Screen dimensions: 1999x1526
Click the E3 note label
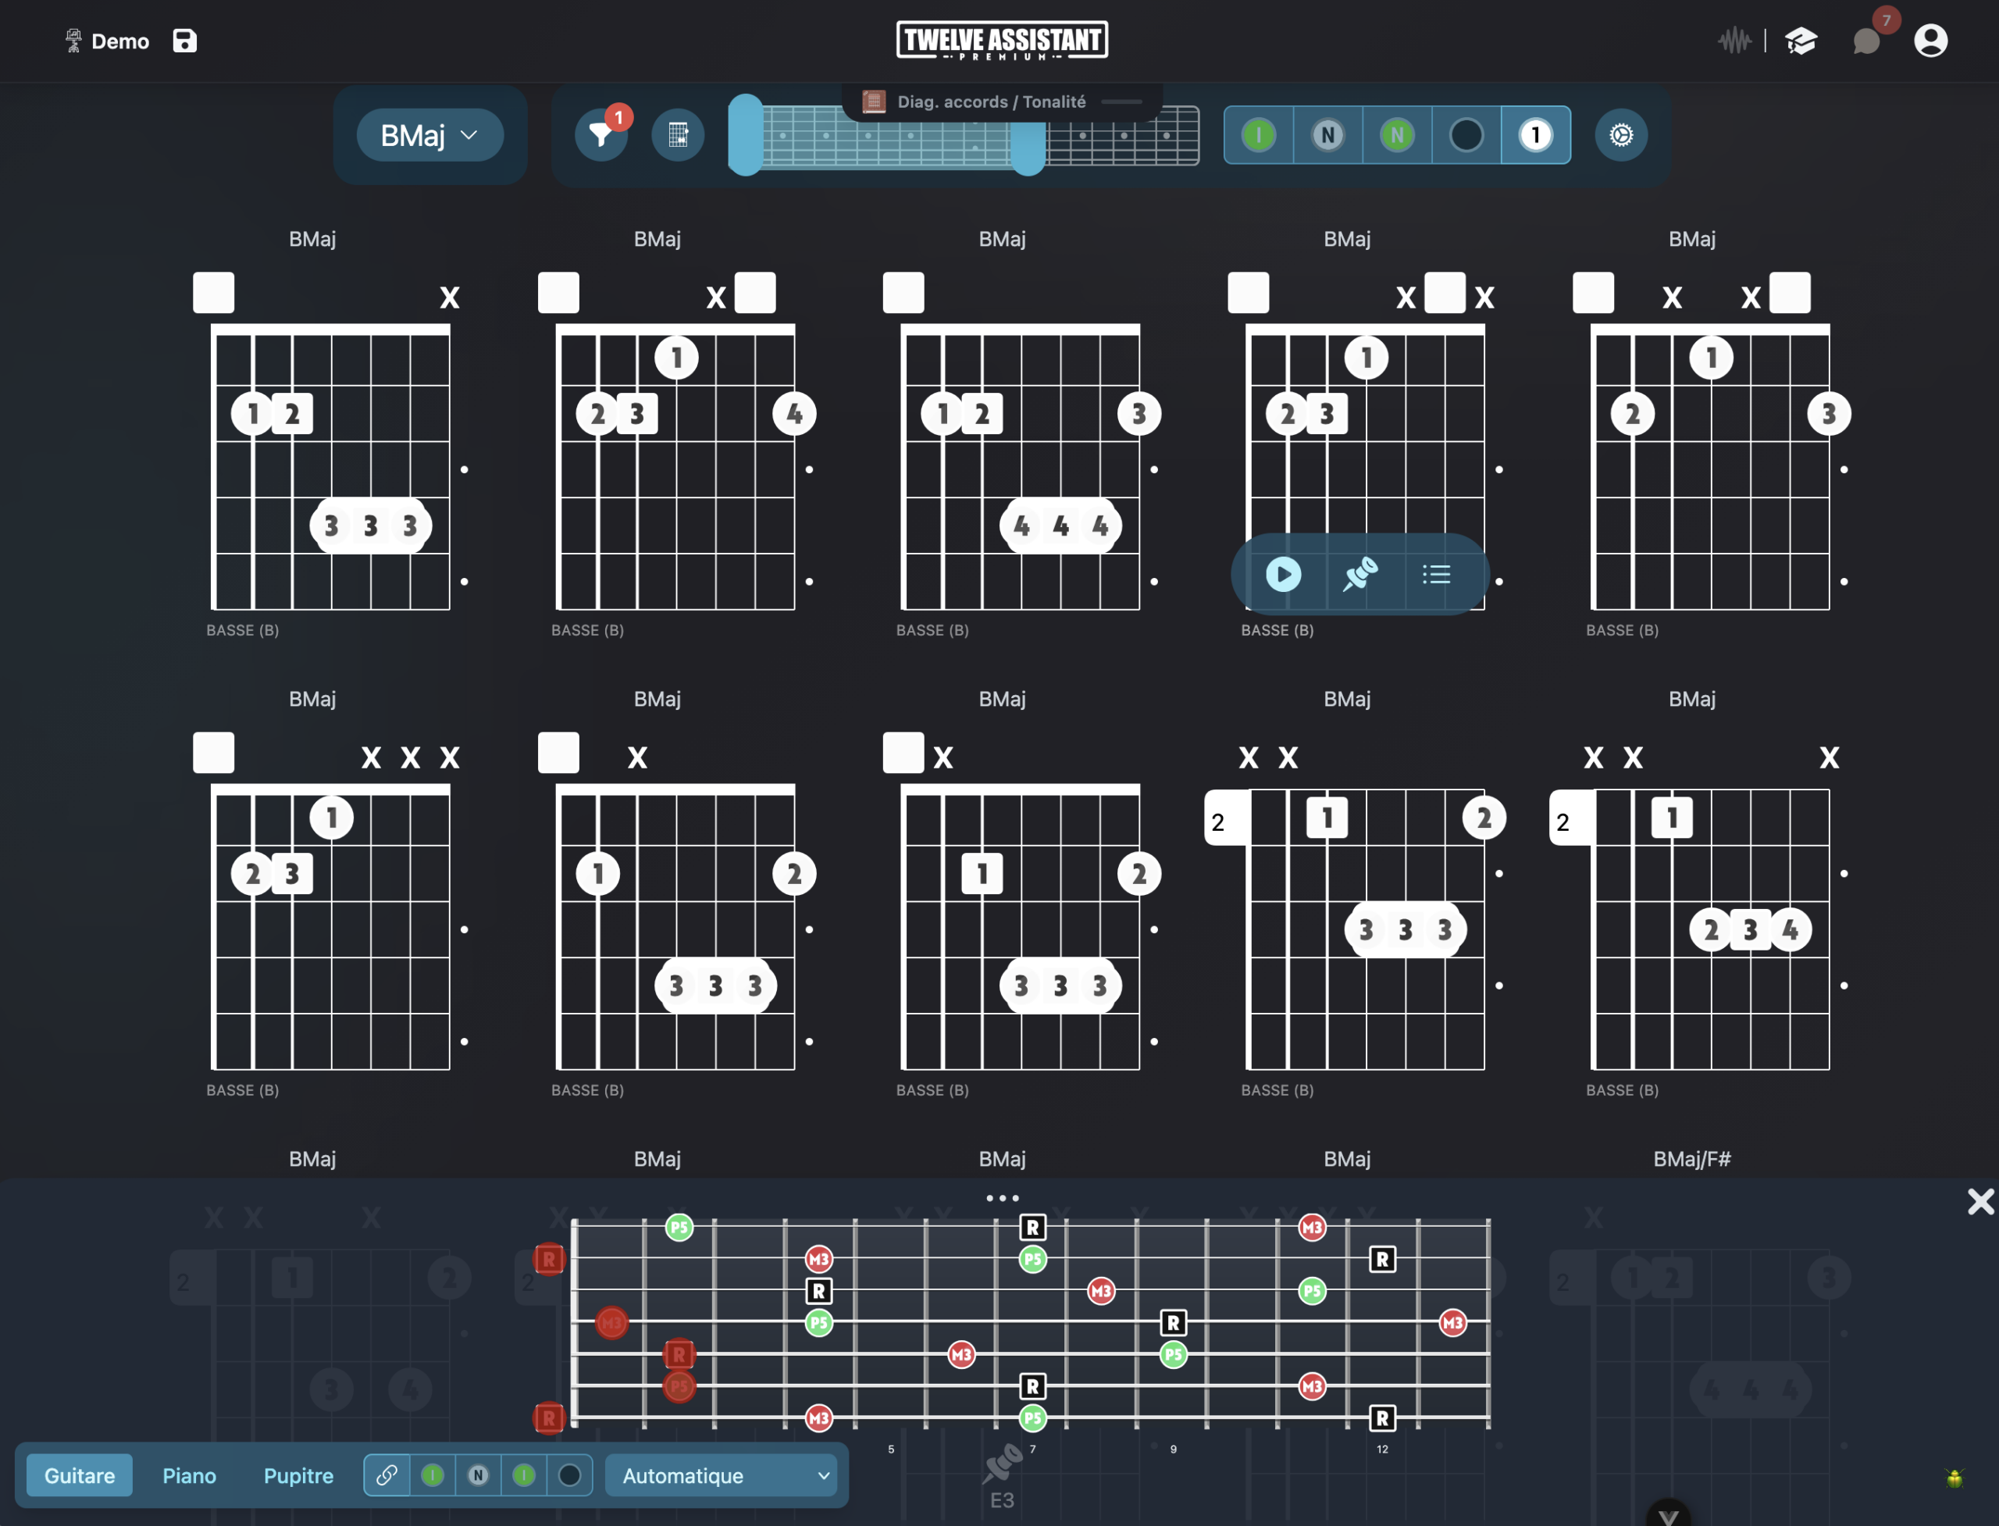point(1002,1499)
